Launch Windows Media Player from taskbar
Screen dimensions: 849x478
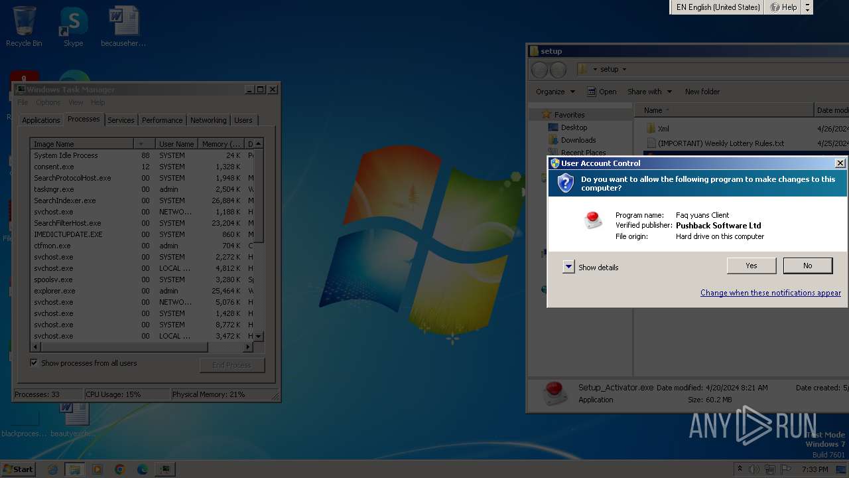(98, 469)
